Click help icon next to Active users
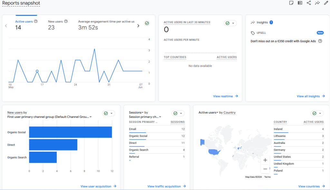The image size is (330, 190). (x=36, y=22)
